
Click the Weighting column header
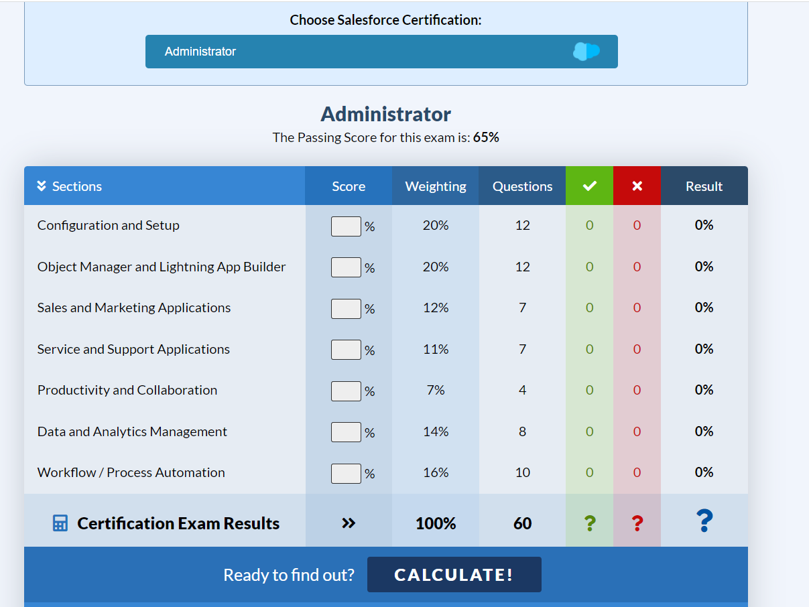click(x=436, y=186)
